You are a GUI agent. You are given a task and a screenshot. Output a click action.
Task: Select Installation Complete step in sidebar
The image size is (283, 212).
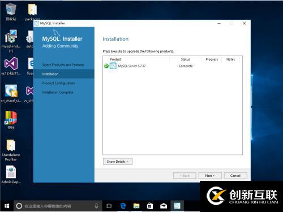point(58,92)
